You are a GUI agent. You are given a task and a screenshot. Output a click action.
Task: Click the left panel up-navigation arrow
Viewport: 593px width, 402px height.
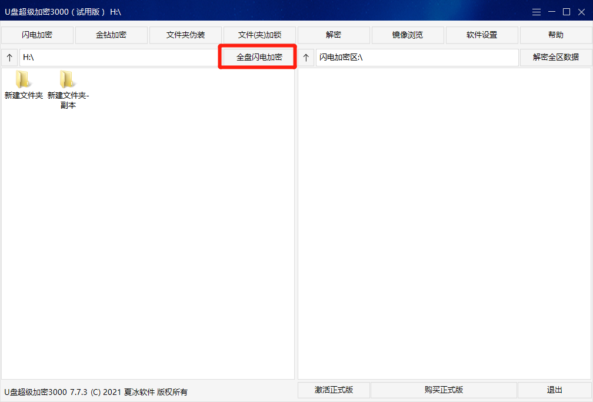pyautogui.click(x=9, y=57)
